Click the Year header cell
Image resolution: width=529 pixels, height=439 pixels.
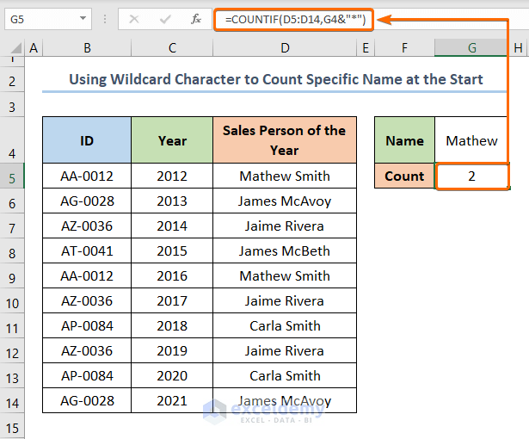[x=172, y=140]
